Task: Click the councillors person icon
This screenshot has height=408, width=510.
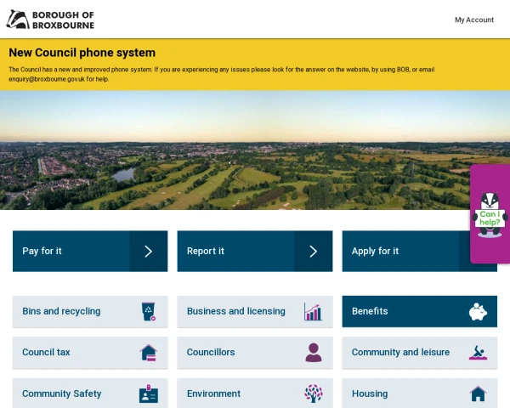Action: tap(313, 353)
